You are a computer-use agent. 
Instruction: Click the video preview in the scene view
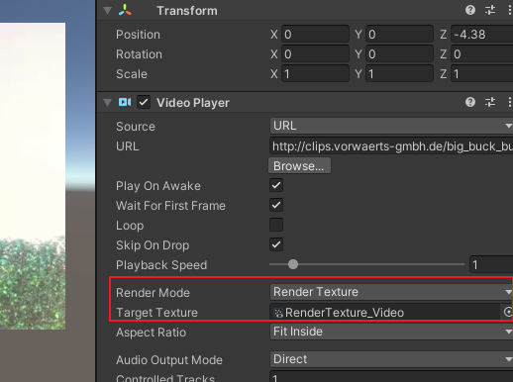[x=33, y=176]
